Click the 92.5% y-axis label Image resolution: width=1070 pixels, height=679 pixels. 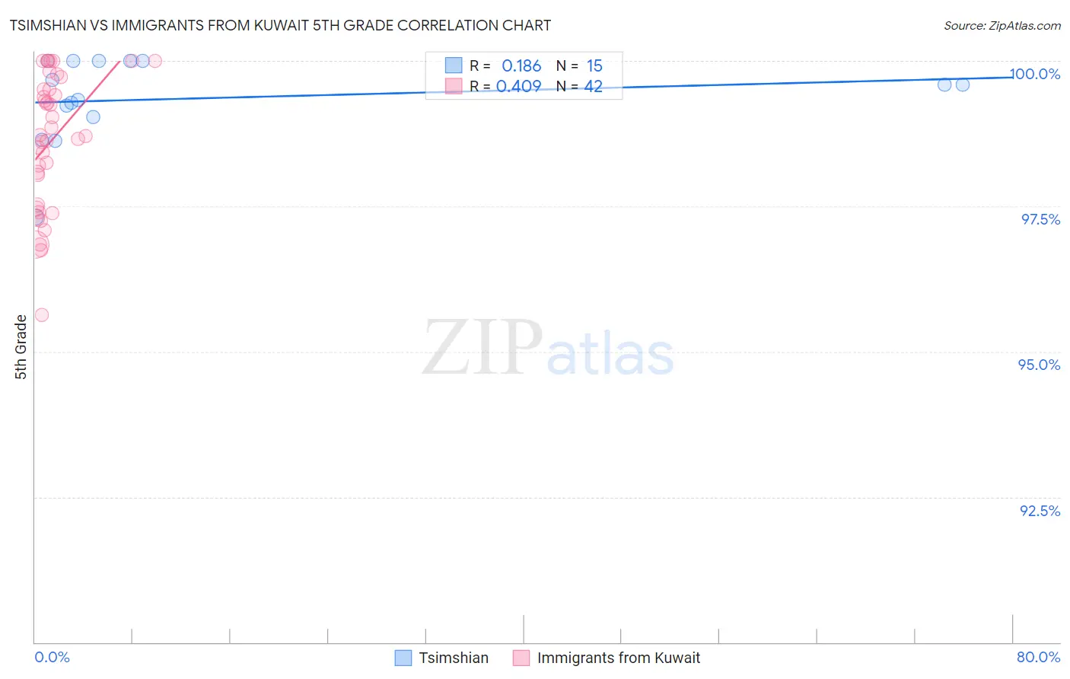(1040, 511)
